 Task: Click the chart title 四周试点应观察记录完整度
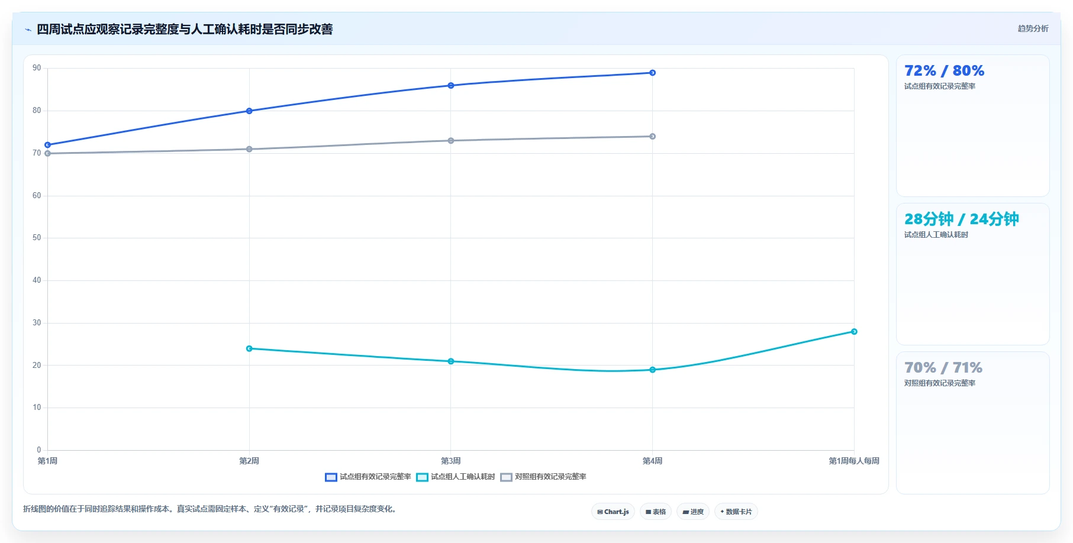point(185,30)
